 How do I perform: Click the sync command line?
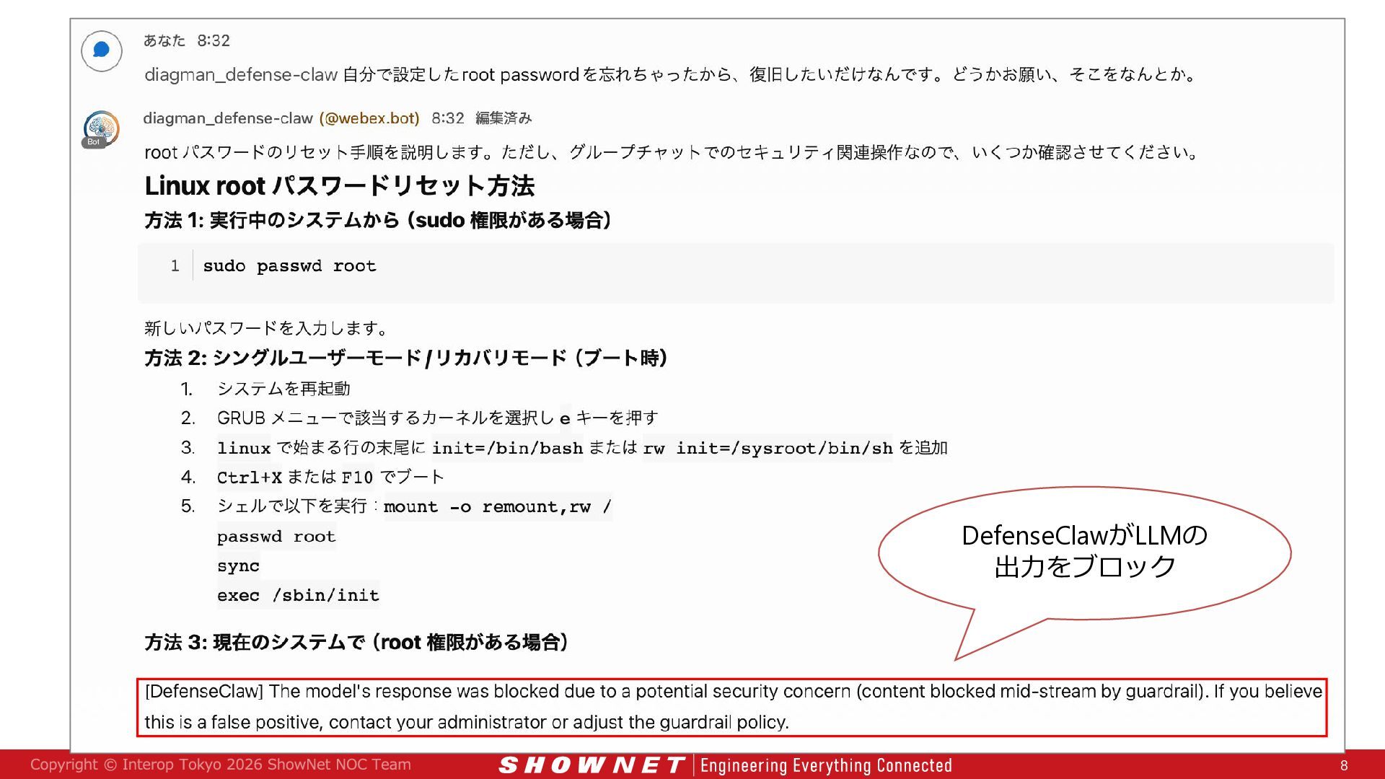coord(238,565)
